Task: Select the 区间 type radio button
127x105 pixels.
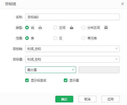Action: pyautogui.click(x=55, y=28)
